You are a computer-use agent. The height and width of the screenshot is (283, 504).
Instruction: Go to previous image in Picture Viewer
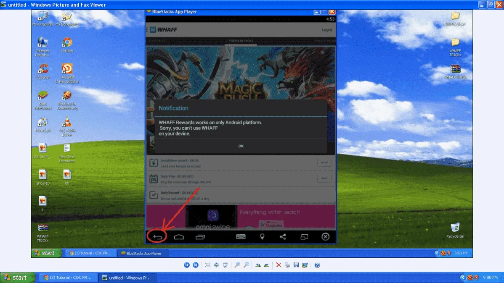(x=187, y=265)
